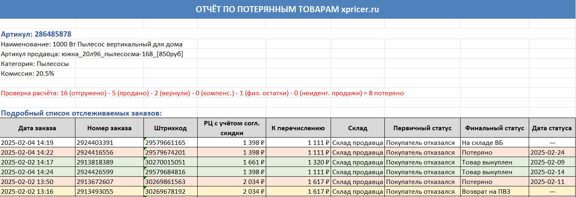The image size is (576, 197).
Task: Select the 'Первичный статус' column header
Action: pyautogui.click(x=422, y=128)
